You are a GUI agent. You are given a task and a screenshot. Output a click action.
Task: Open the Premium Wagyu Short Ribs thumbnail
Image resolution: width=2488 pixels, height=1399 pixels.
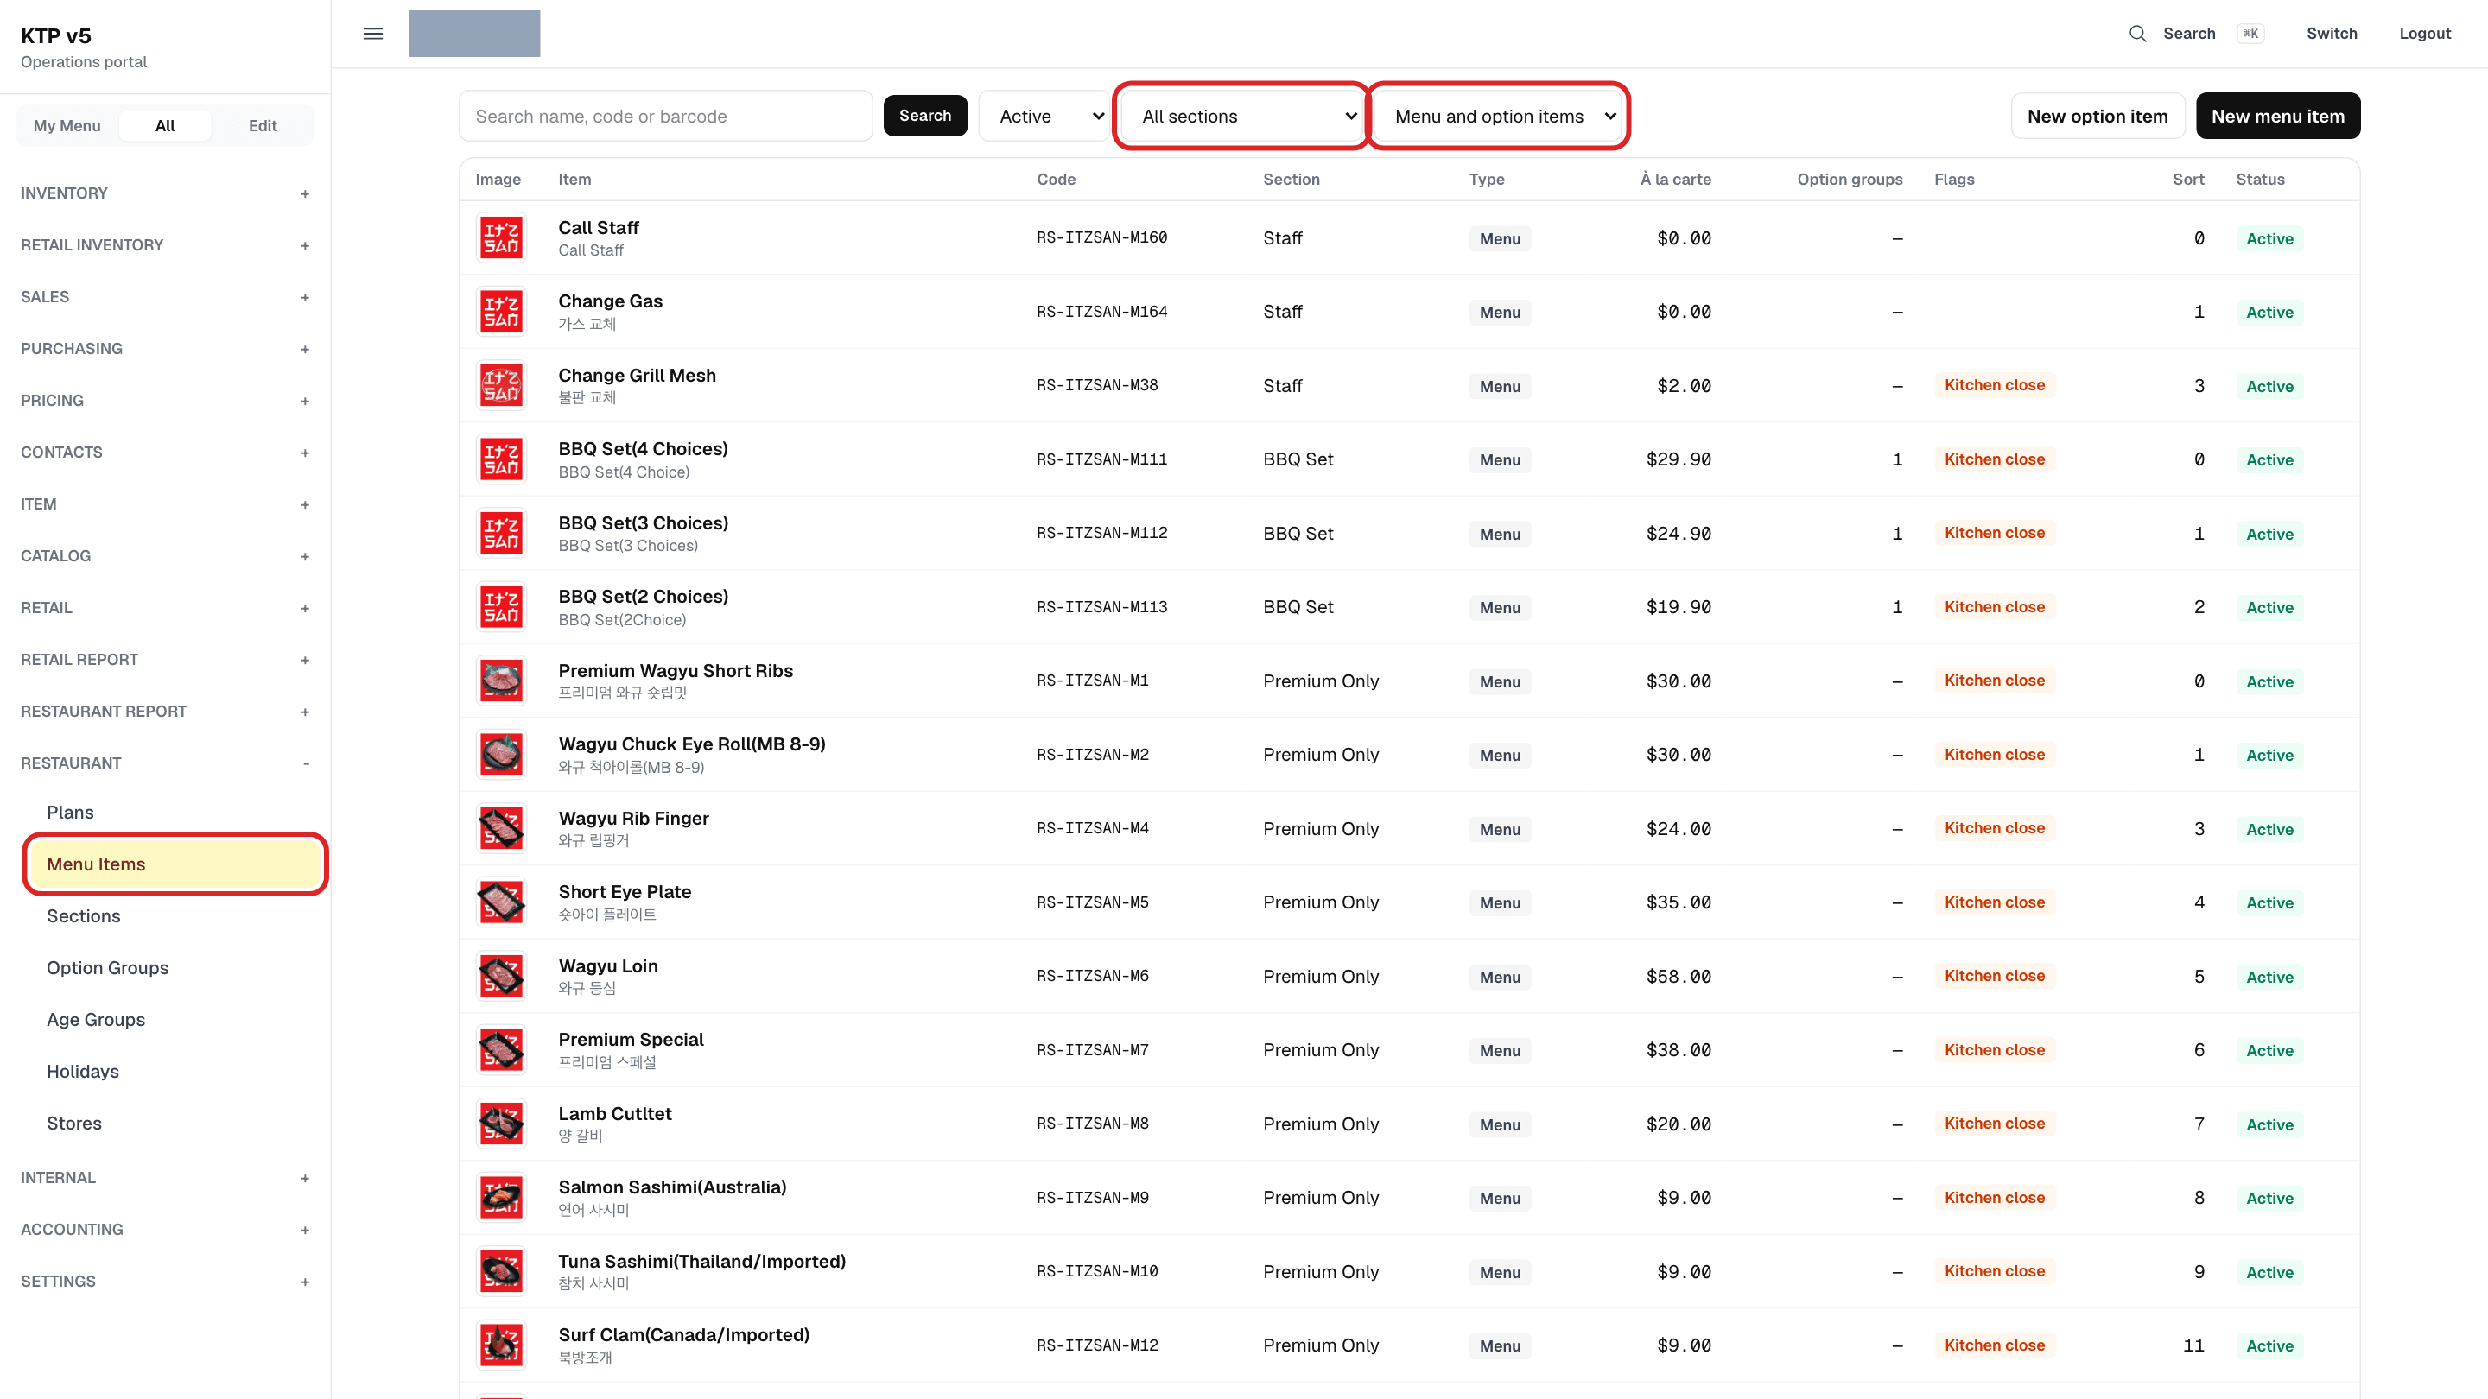click(x=501, y=681)
